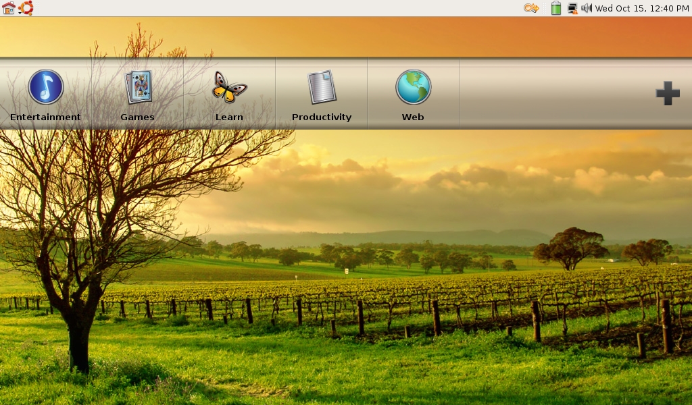The width and height of the screenshot is (692, 405).
Task: Click the Entertainment music note icon
Action: tap(46, 87)
